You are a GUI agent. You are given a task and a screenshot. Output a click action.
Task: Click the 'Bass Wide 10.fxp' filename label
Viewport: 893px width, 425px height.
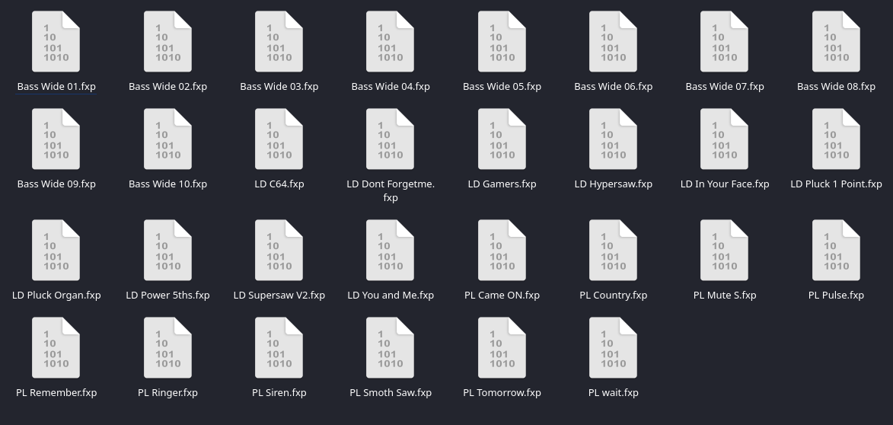[167, 184]
